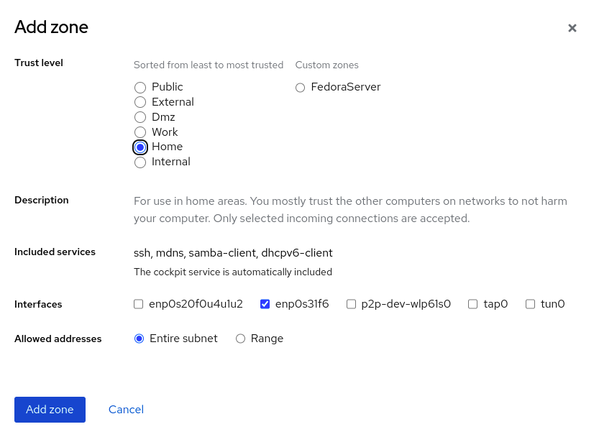The width and height of the screenshot is (599, 437).
Task: Choose the External trust level
Action: coord(140,102)
